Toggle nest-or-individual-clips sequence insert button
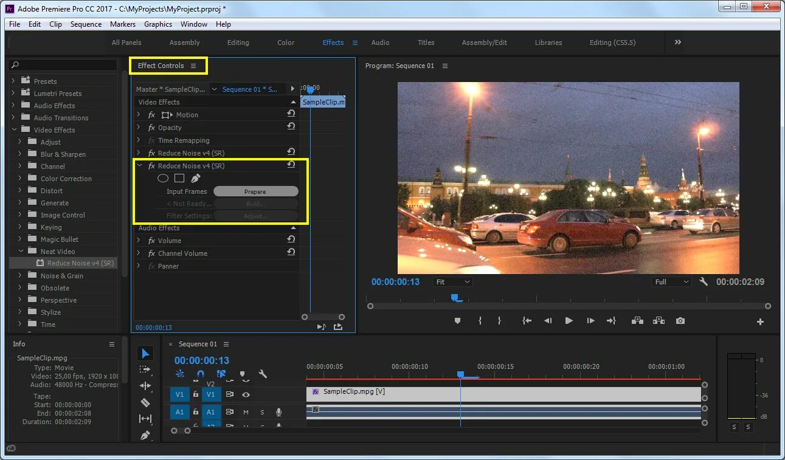This screenshot has width=785, height=460. pyautogui.click(x=180, y=374)
